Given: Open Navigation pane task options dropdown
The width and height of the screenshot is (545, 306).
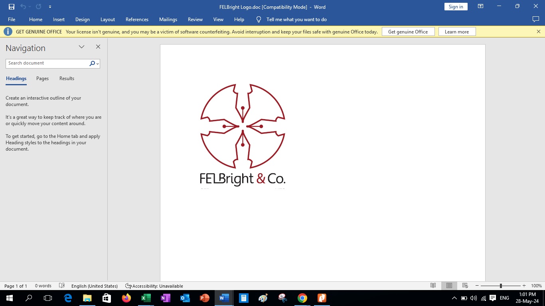Looking at the screenshot, I should [81, 47].
